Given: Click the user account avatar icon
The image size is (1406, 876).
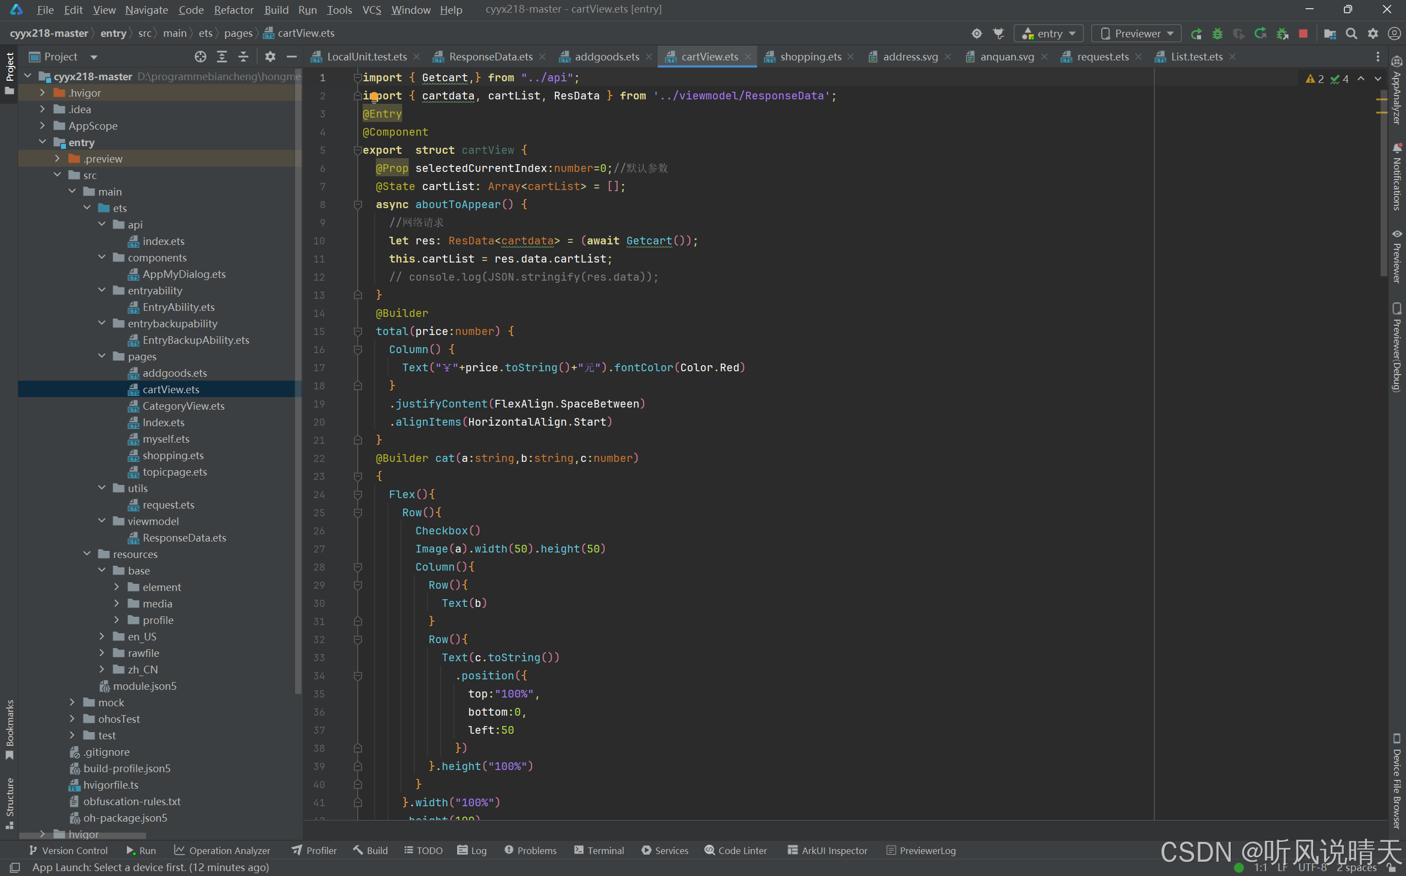Looking at the screenshot, I should tap(1394, 34).
